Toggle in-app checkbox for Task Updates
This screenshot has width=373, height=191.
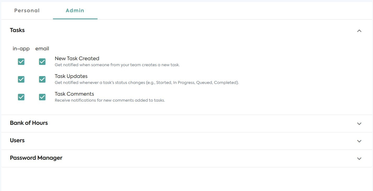(21, 79)
